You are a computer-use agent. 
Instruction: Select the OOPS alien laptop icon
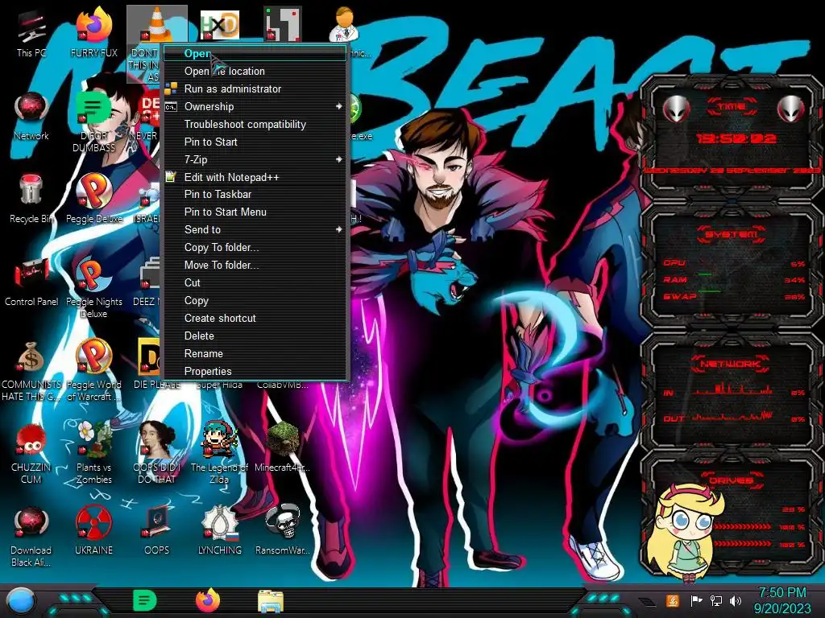tap(156, 531)
